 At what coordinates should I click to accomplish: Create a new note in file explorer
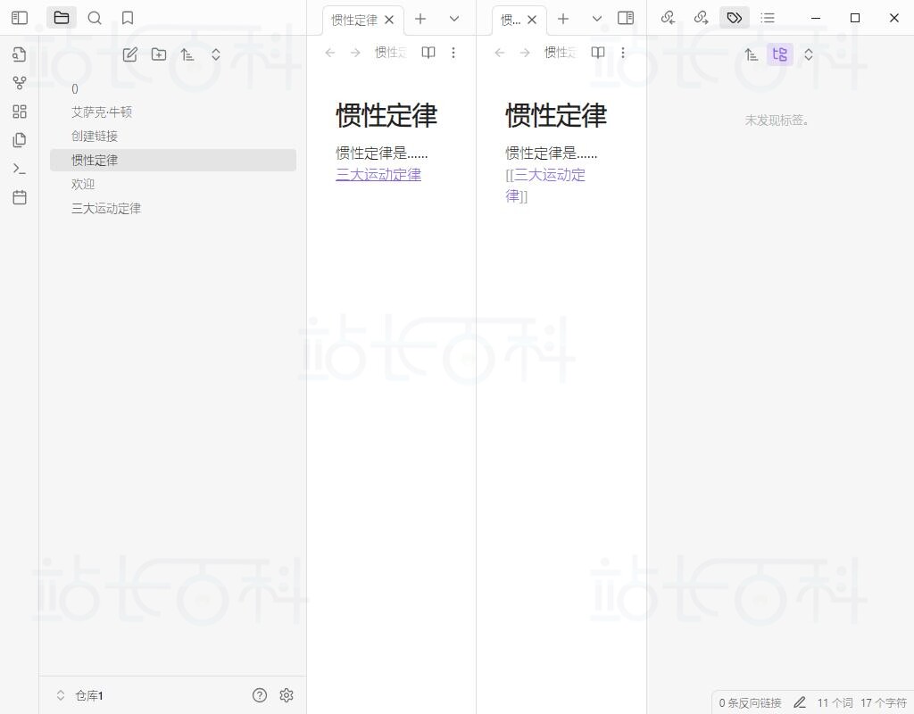[130, 54]
